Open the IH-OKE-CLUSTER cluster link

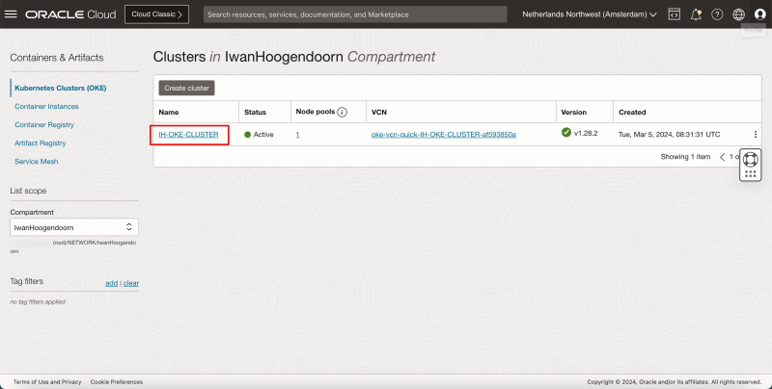pos(189,135)
